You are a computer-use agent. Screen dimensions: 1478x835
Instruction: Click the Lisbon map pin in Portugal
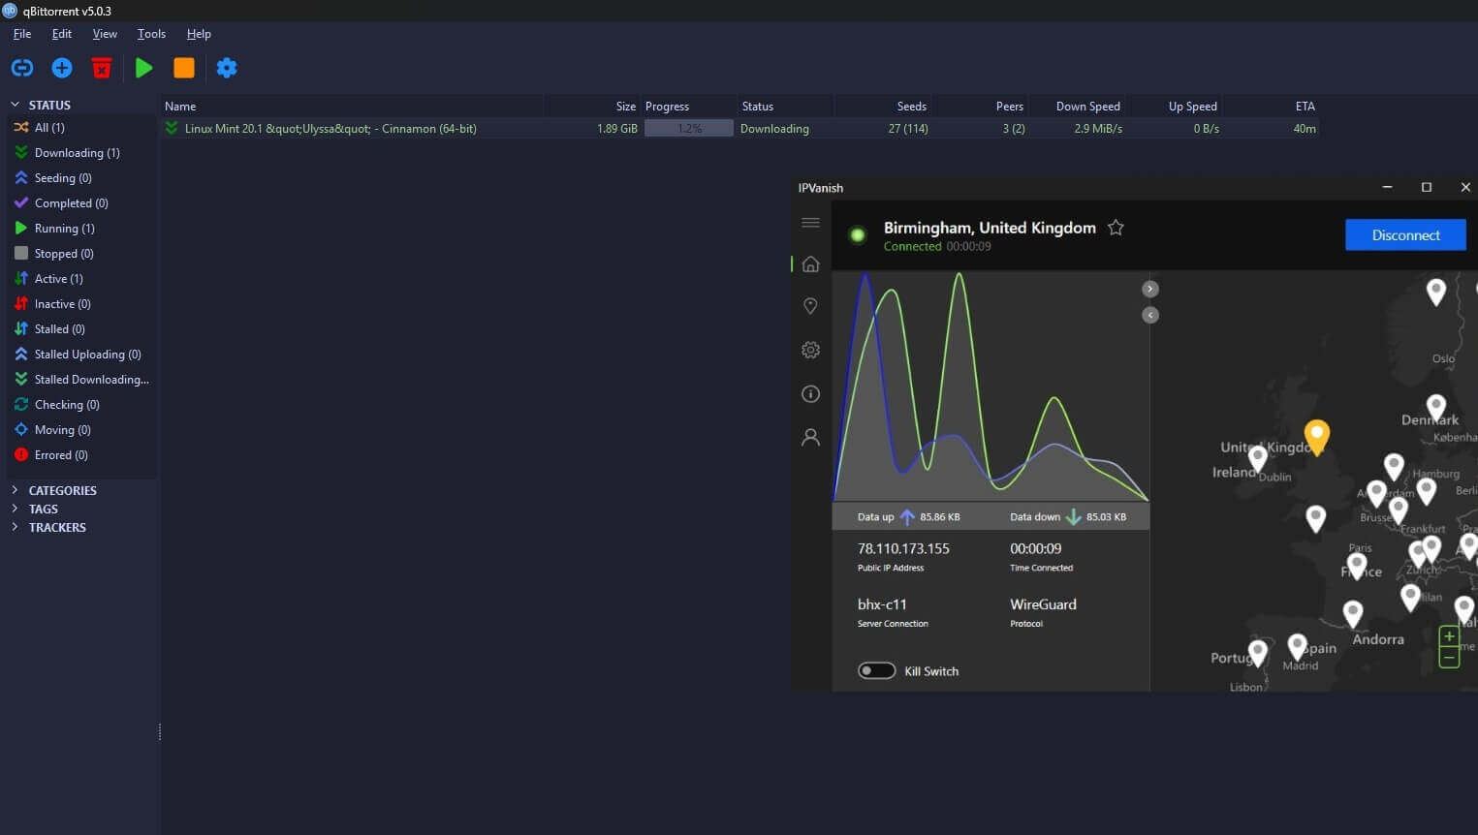click(1258, 653)
